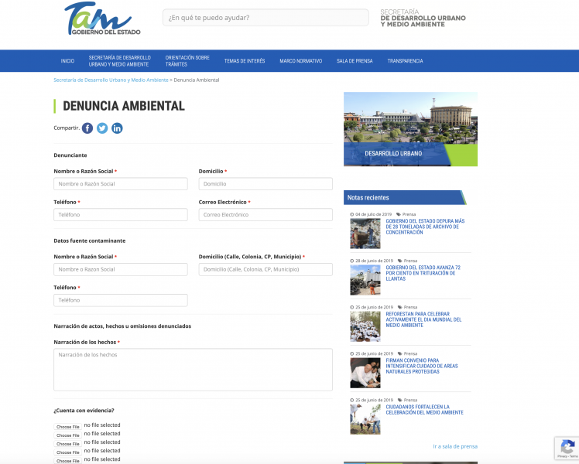
Task: Open the Secretaría de Desarrollo Urbano breadcrumb link
Action: click(x=111, y=80)
